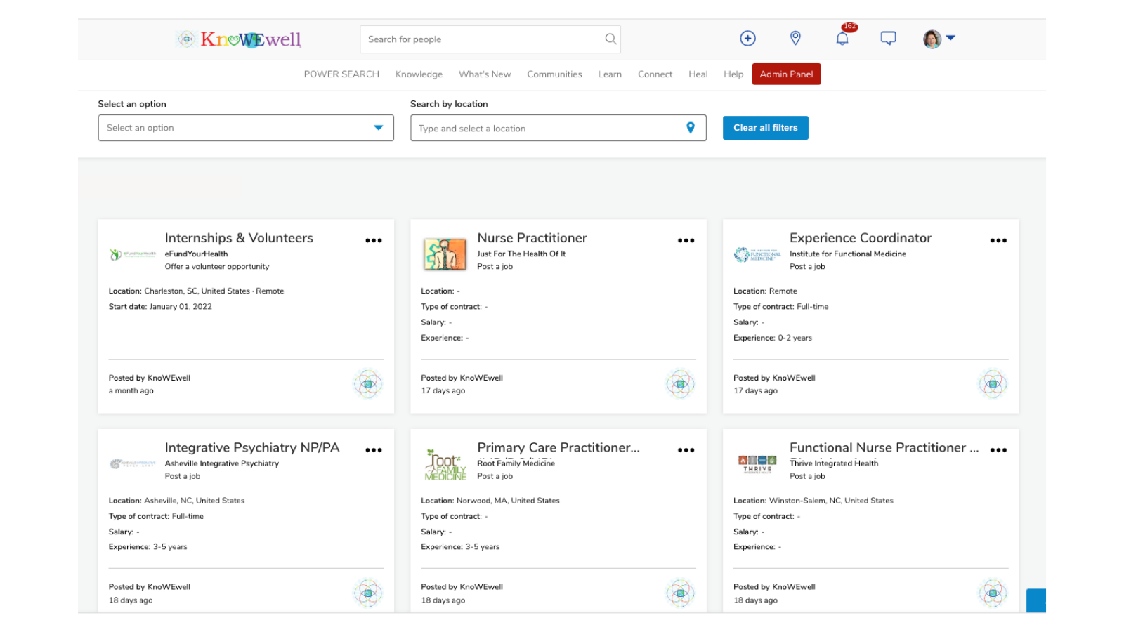Open options menu for Integrative Psychiatry NP/PA card

tap(374, 450)
